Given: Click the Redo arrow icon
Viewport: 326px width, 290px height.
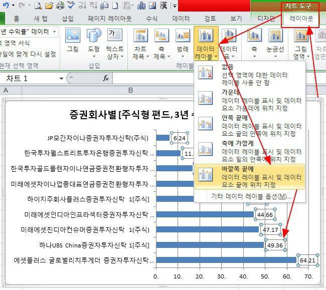Looking at the screenshot, I should click(x=22, y=5).
